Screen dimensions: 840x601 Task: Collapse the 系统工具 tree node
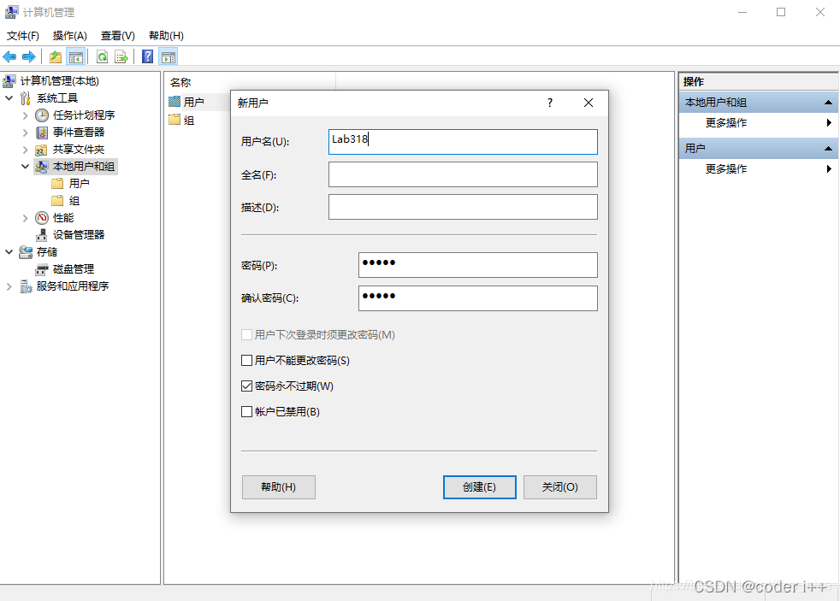(x=9, y=98)
